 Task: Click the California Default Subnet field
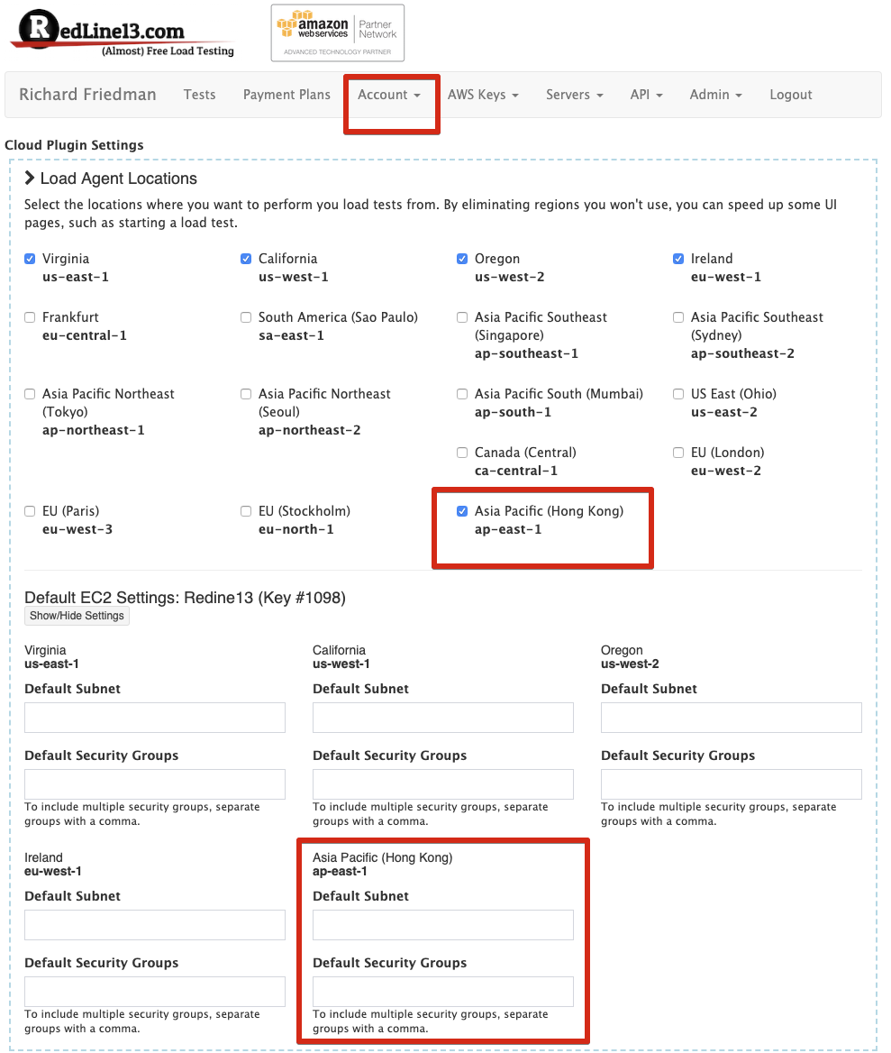coord(443,718)
